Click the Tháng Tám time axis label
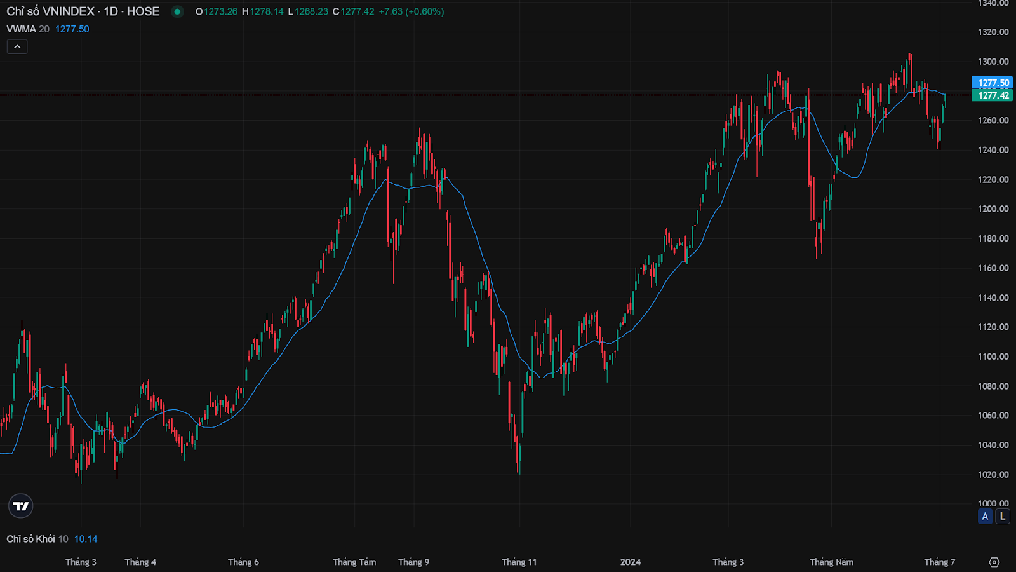 354,562
